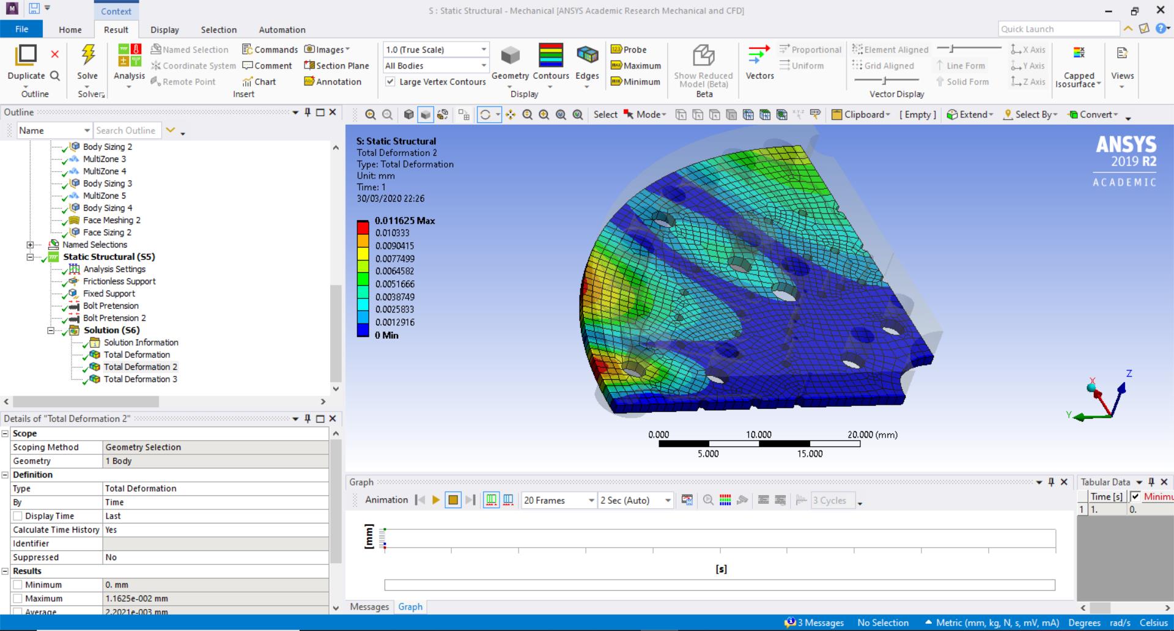Click the red delete X icon
Viewport: 1174px width, 631px height.
pyautogui.click(x=55, y=54)
